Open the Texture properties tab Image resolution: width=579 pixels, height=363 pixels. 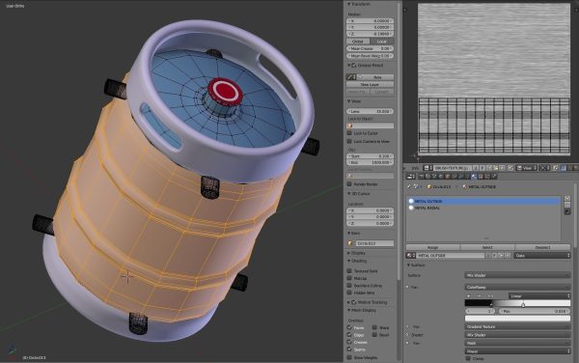coord(481,177)
